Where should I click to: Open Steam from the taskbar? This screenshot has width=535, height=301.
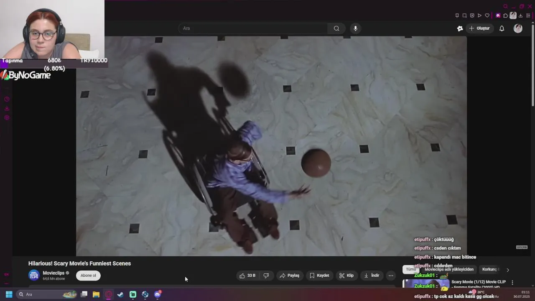[x=120, y=294]
